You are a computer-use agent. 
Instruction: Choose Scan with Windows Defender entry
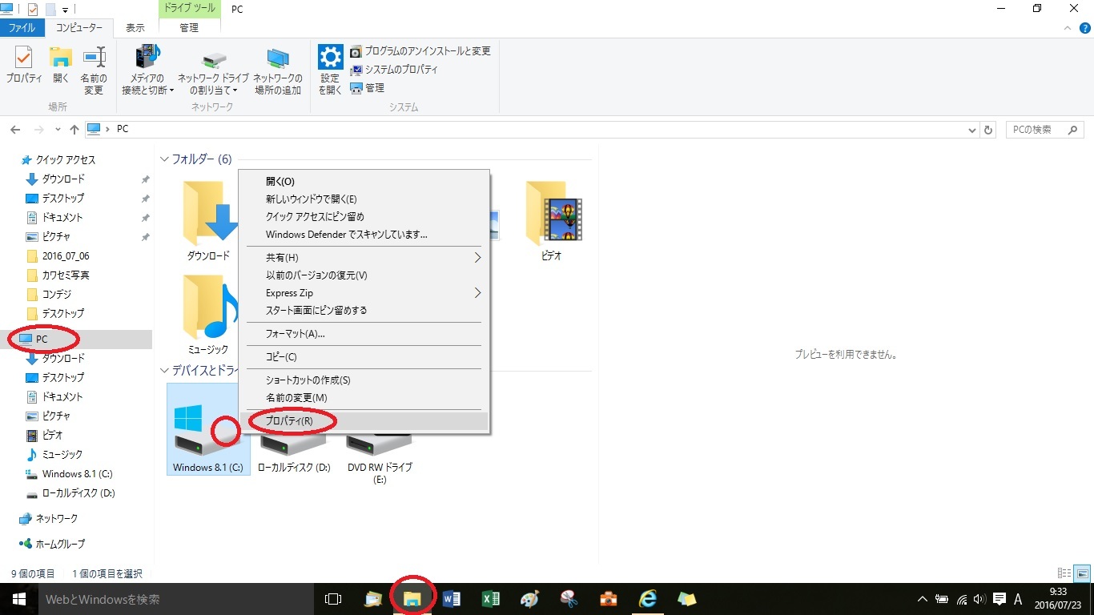tap(364, 235)
